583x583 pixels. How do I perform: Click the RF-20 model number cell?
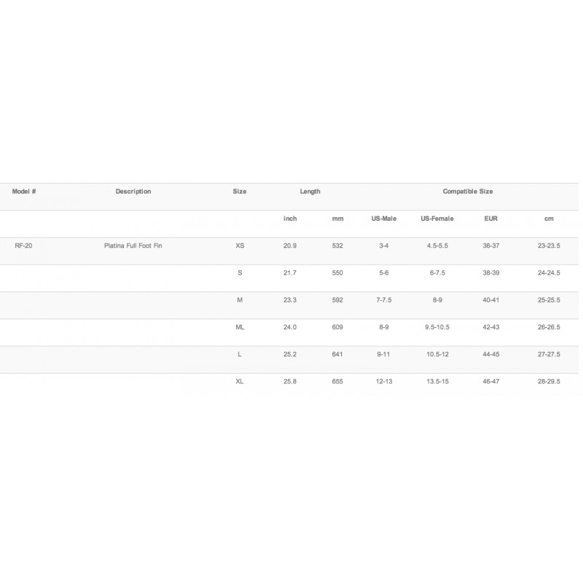click(23, 246)
